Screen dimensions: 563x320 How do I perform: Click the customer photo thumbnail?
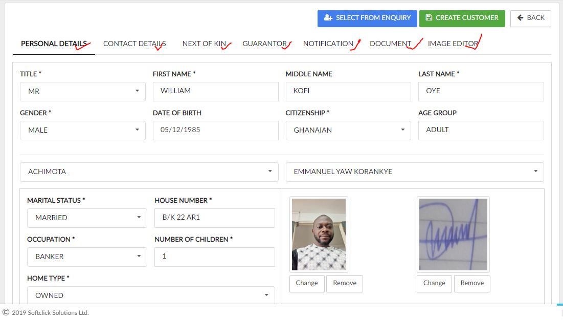click(x=319, y=234)
